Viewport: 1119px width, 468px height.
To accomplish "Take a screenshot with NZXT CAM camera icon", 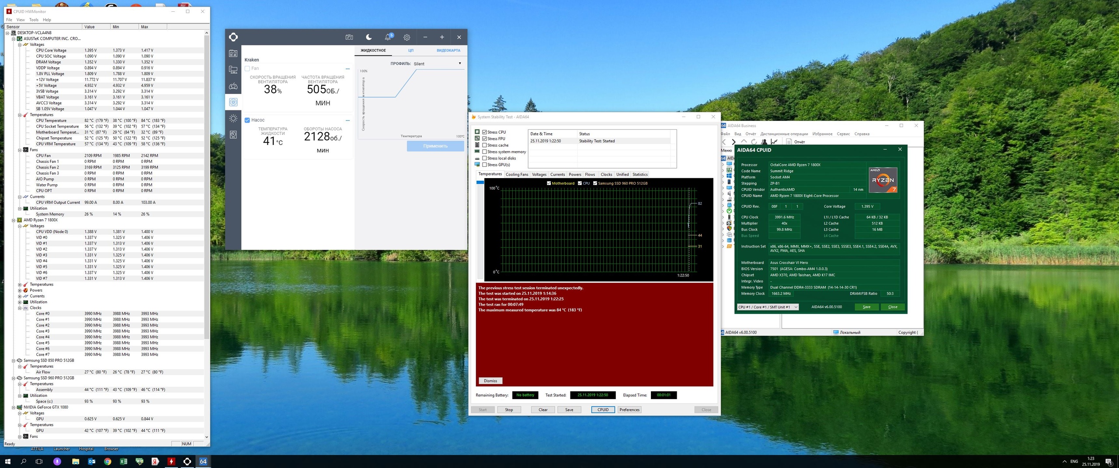I will [x=349, y=38].
